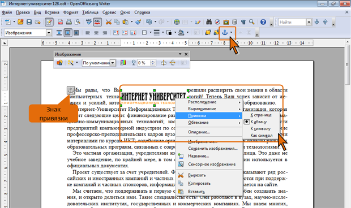This screenshot has width=351, height=208.
Task: Open Page Preview magnifier icon
Action: point(78,22)
